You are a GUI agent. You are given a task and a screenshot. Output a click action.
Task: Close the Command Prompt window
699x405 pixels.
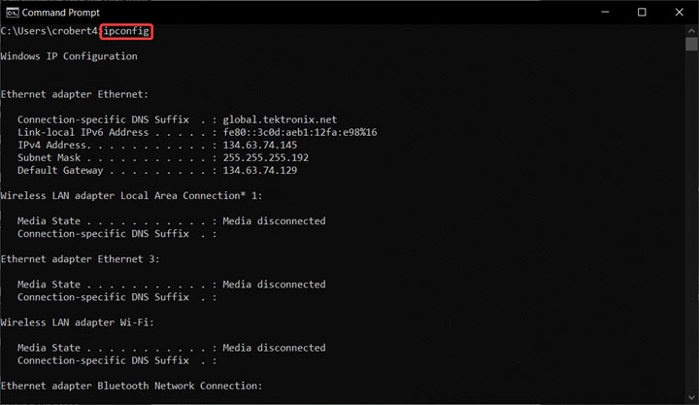681,12
